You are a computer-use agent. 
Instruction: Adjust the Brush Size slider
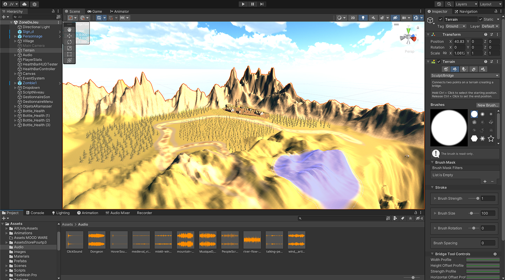tap(471, 213)
